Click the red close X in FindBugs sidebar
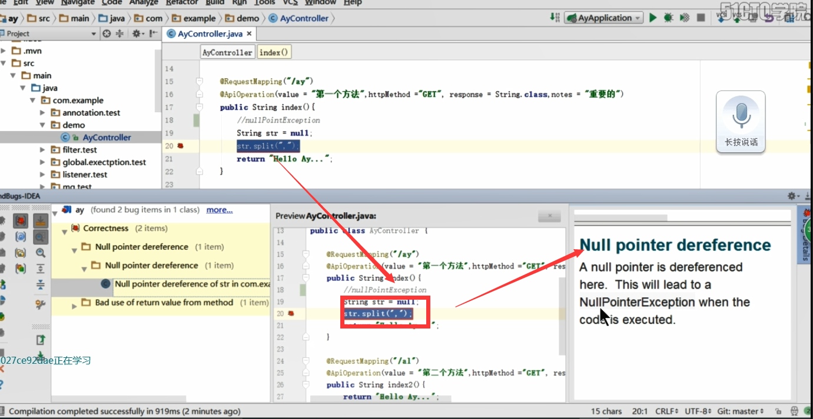 (x=2, y=368)
